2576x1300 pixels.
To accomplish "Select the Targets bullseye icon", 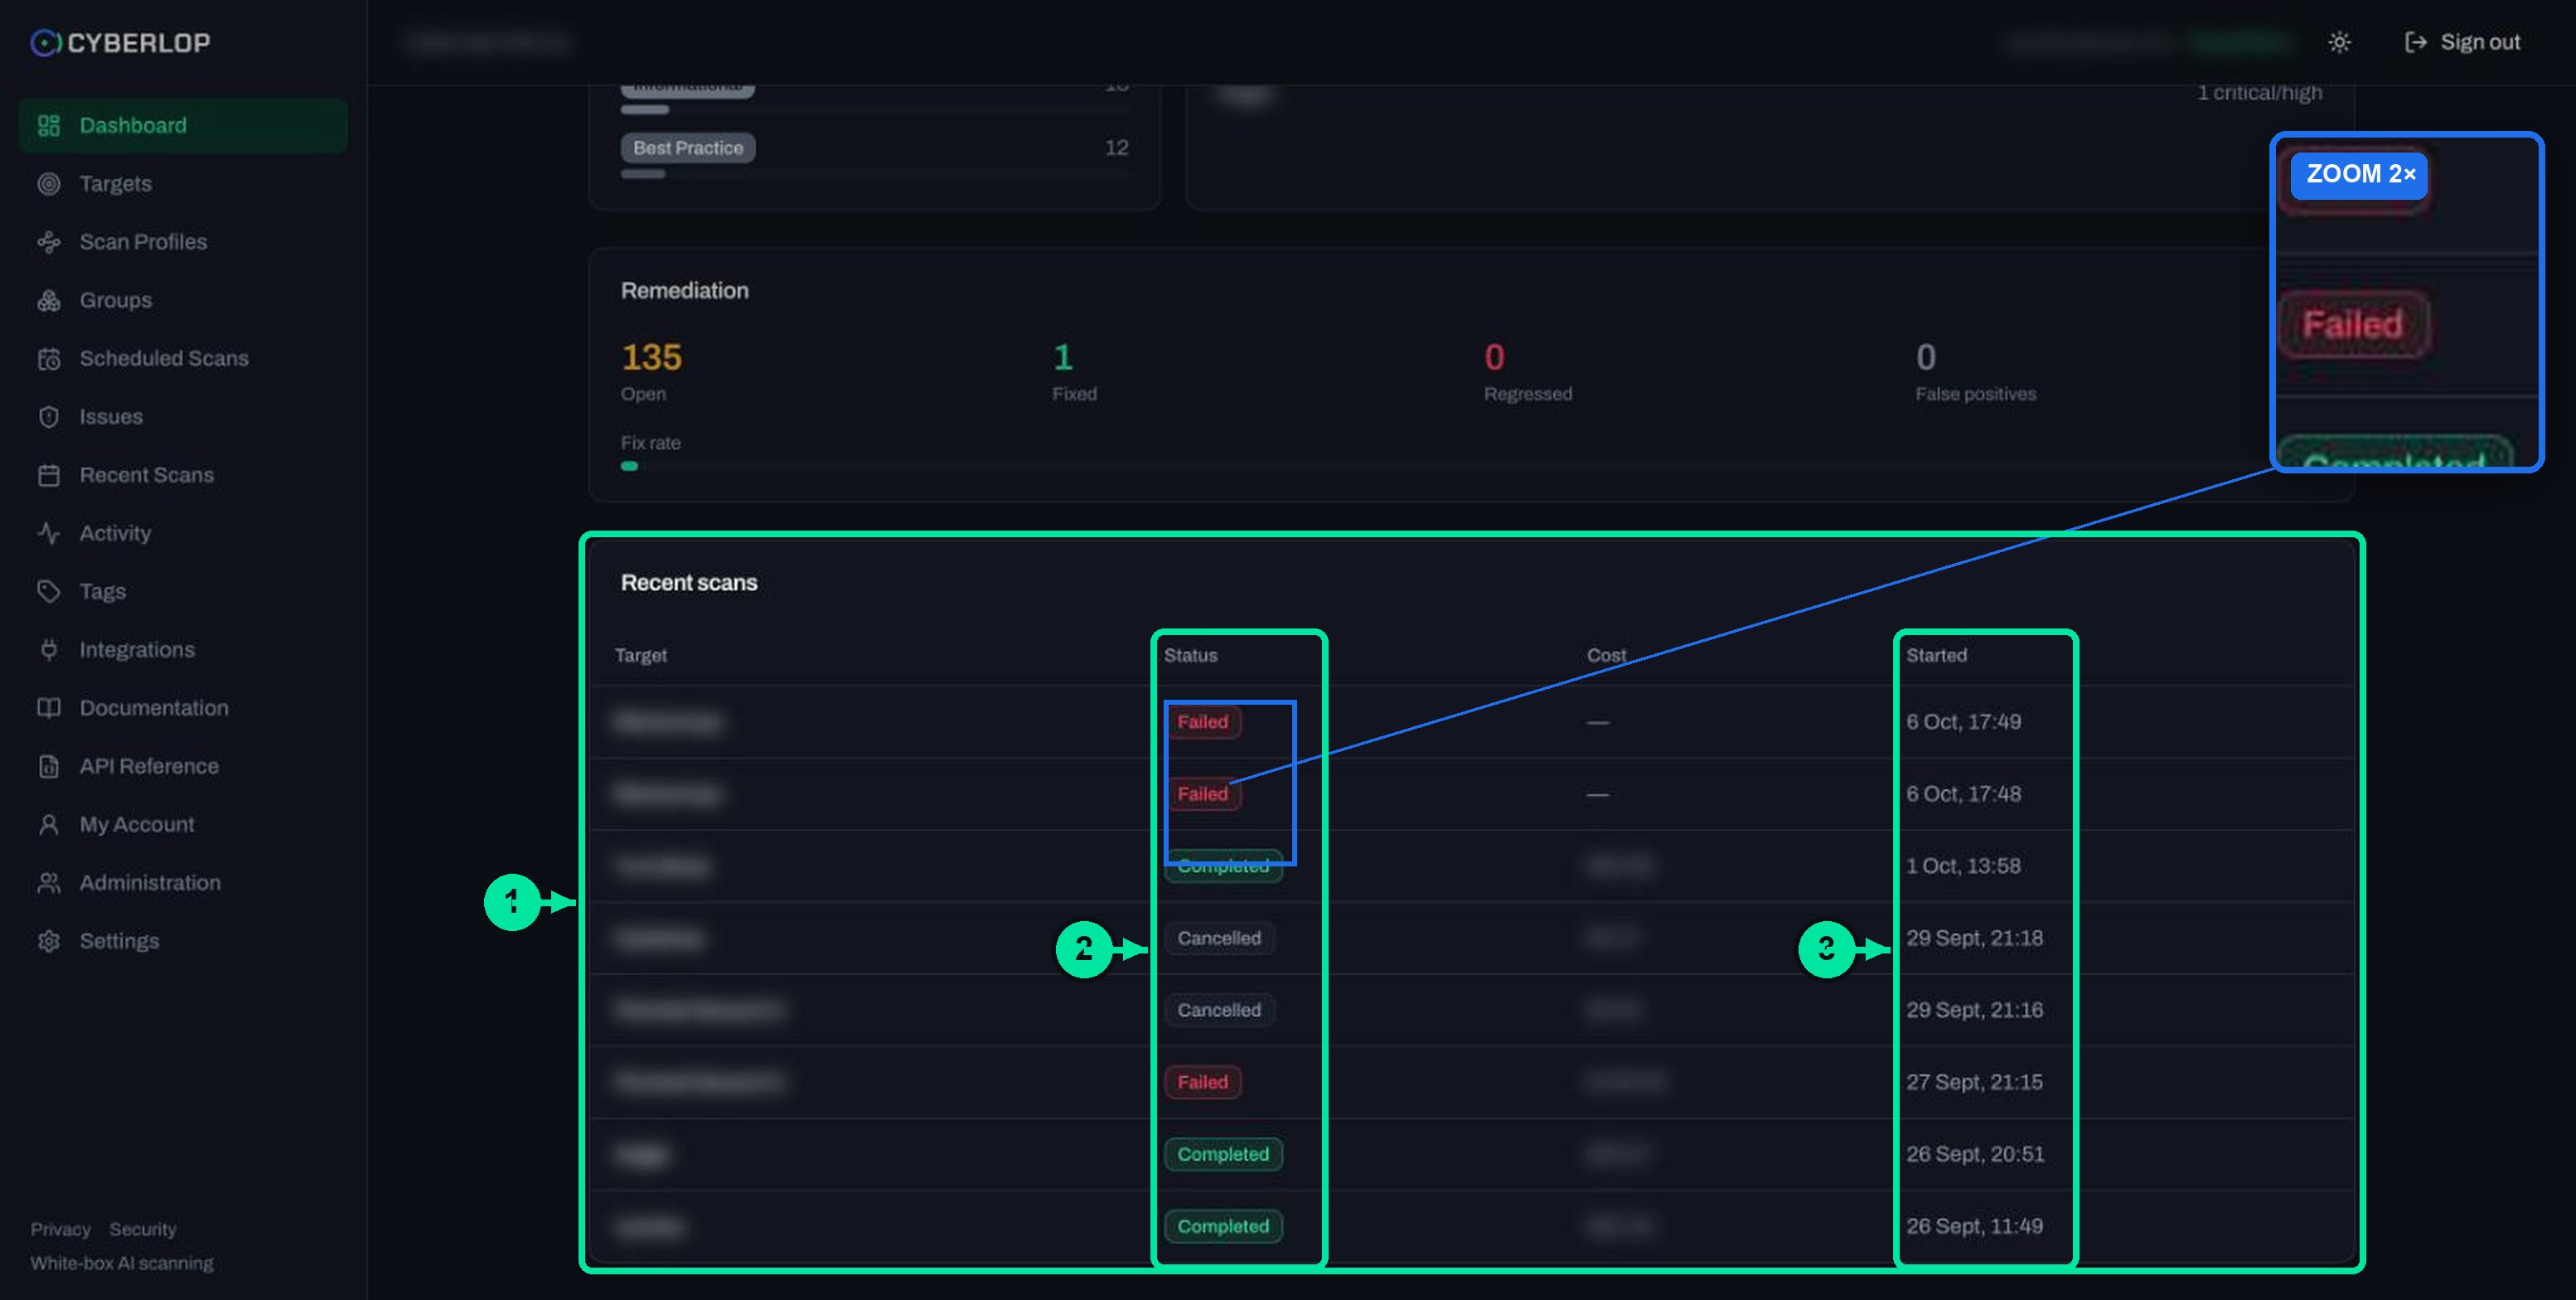I will tap(48, 183).
